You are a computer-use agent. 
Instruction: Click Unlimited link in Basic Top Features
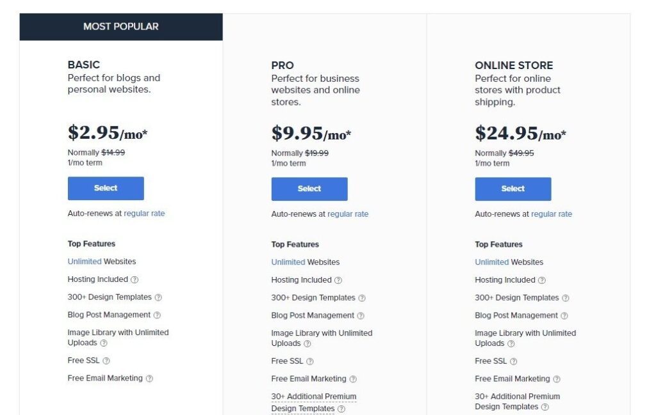[x=85, y=262]
